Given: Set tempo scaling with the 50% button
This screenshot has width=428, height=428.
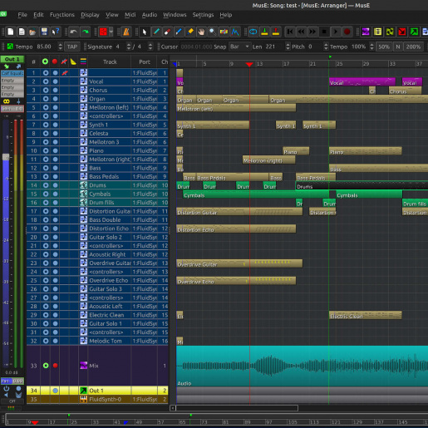Looking at the screenshot, I should click(x=384, y=47).
